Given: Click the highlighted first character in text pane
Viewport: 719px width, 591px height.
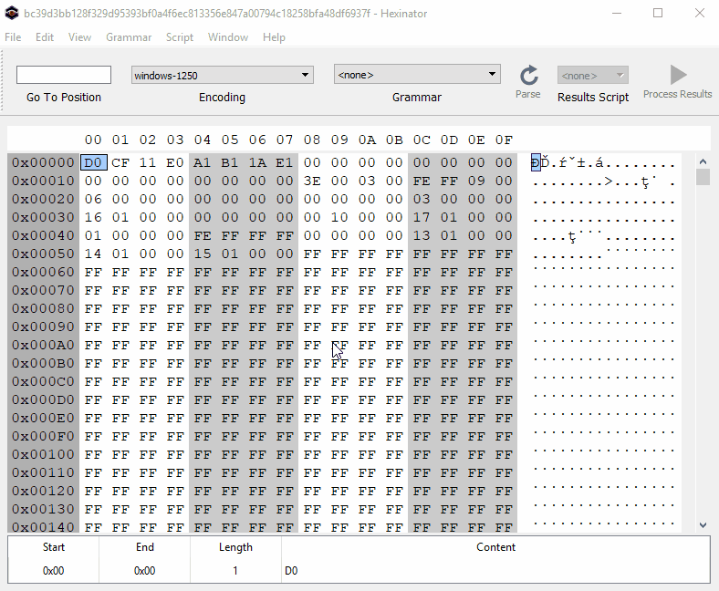Looking at the screenshot, I should pyautogui.click(x=536, y=162).
